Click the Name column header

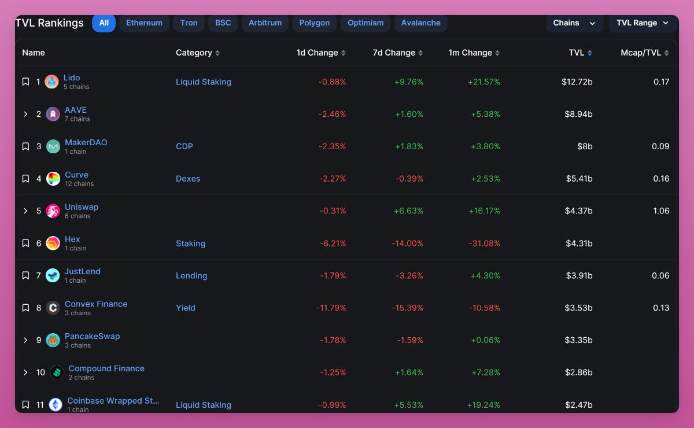click(34, 53)
